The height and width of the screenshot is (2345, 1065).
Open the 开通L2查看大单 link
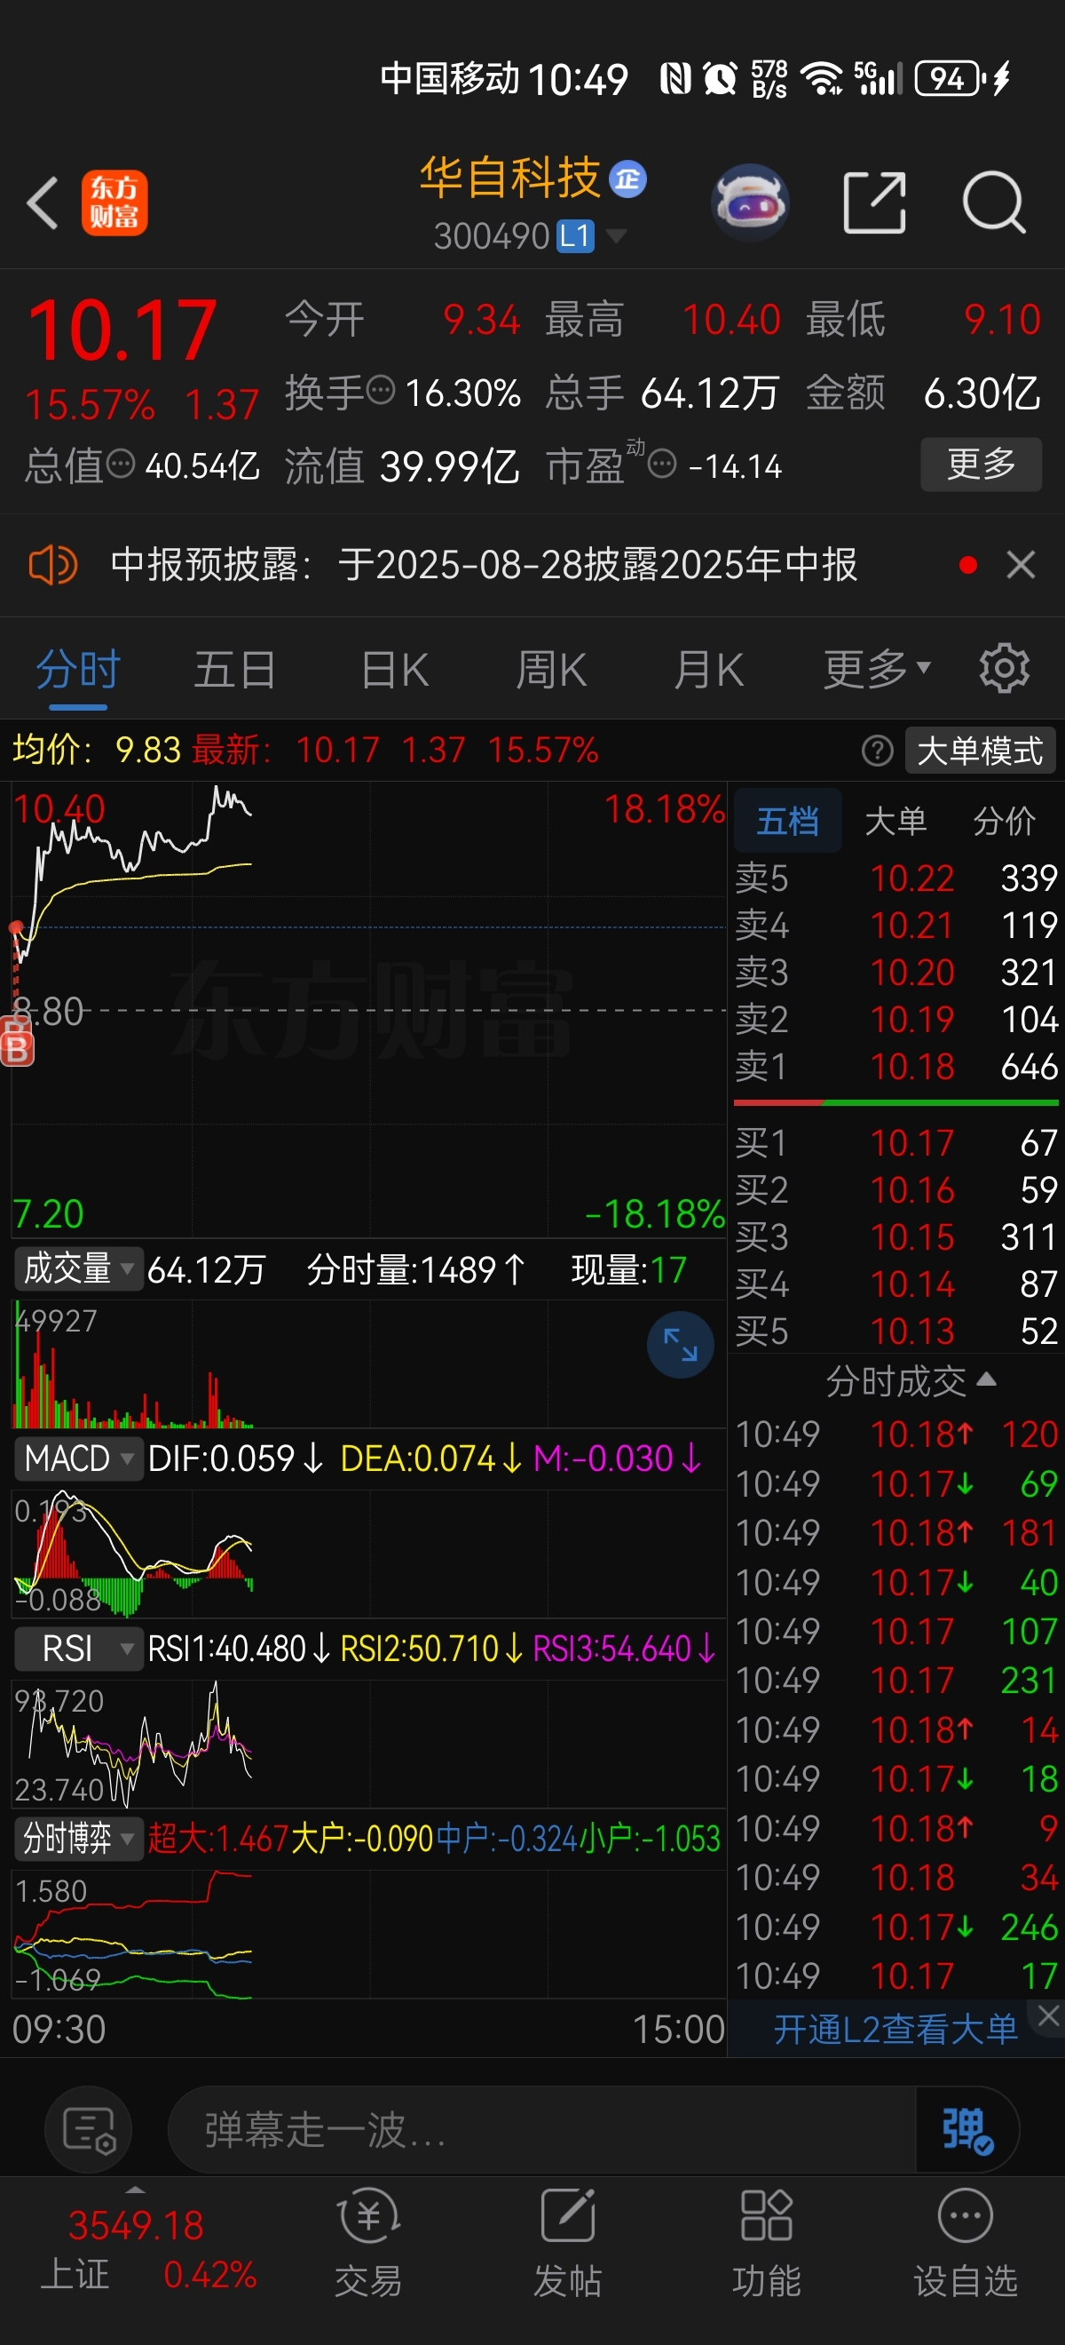click(x=895, y=2029)
